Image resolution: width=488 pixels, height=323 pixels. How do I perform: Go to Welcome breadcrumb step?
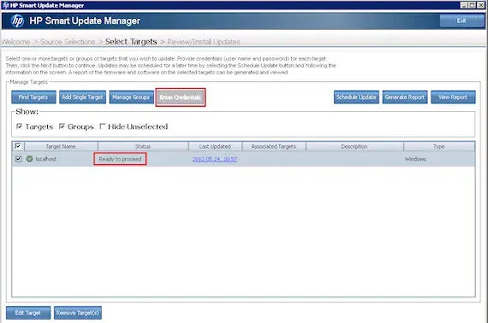[15, 42]
